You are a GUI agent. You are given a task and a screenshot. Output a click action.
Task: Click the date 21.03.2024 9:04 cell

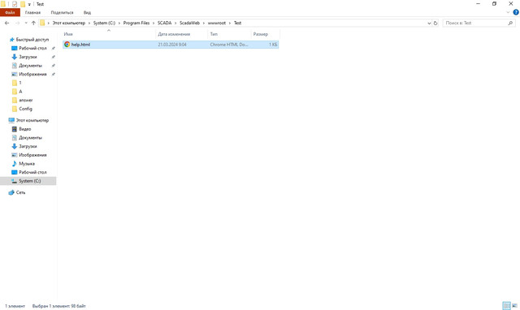[x=172, y=45]
